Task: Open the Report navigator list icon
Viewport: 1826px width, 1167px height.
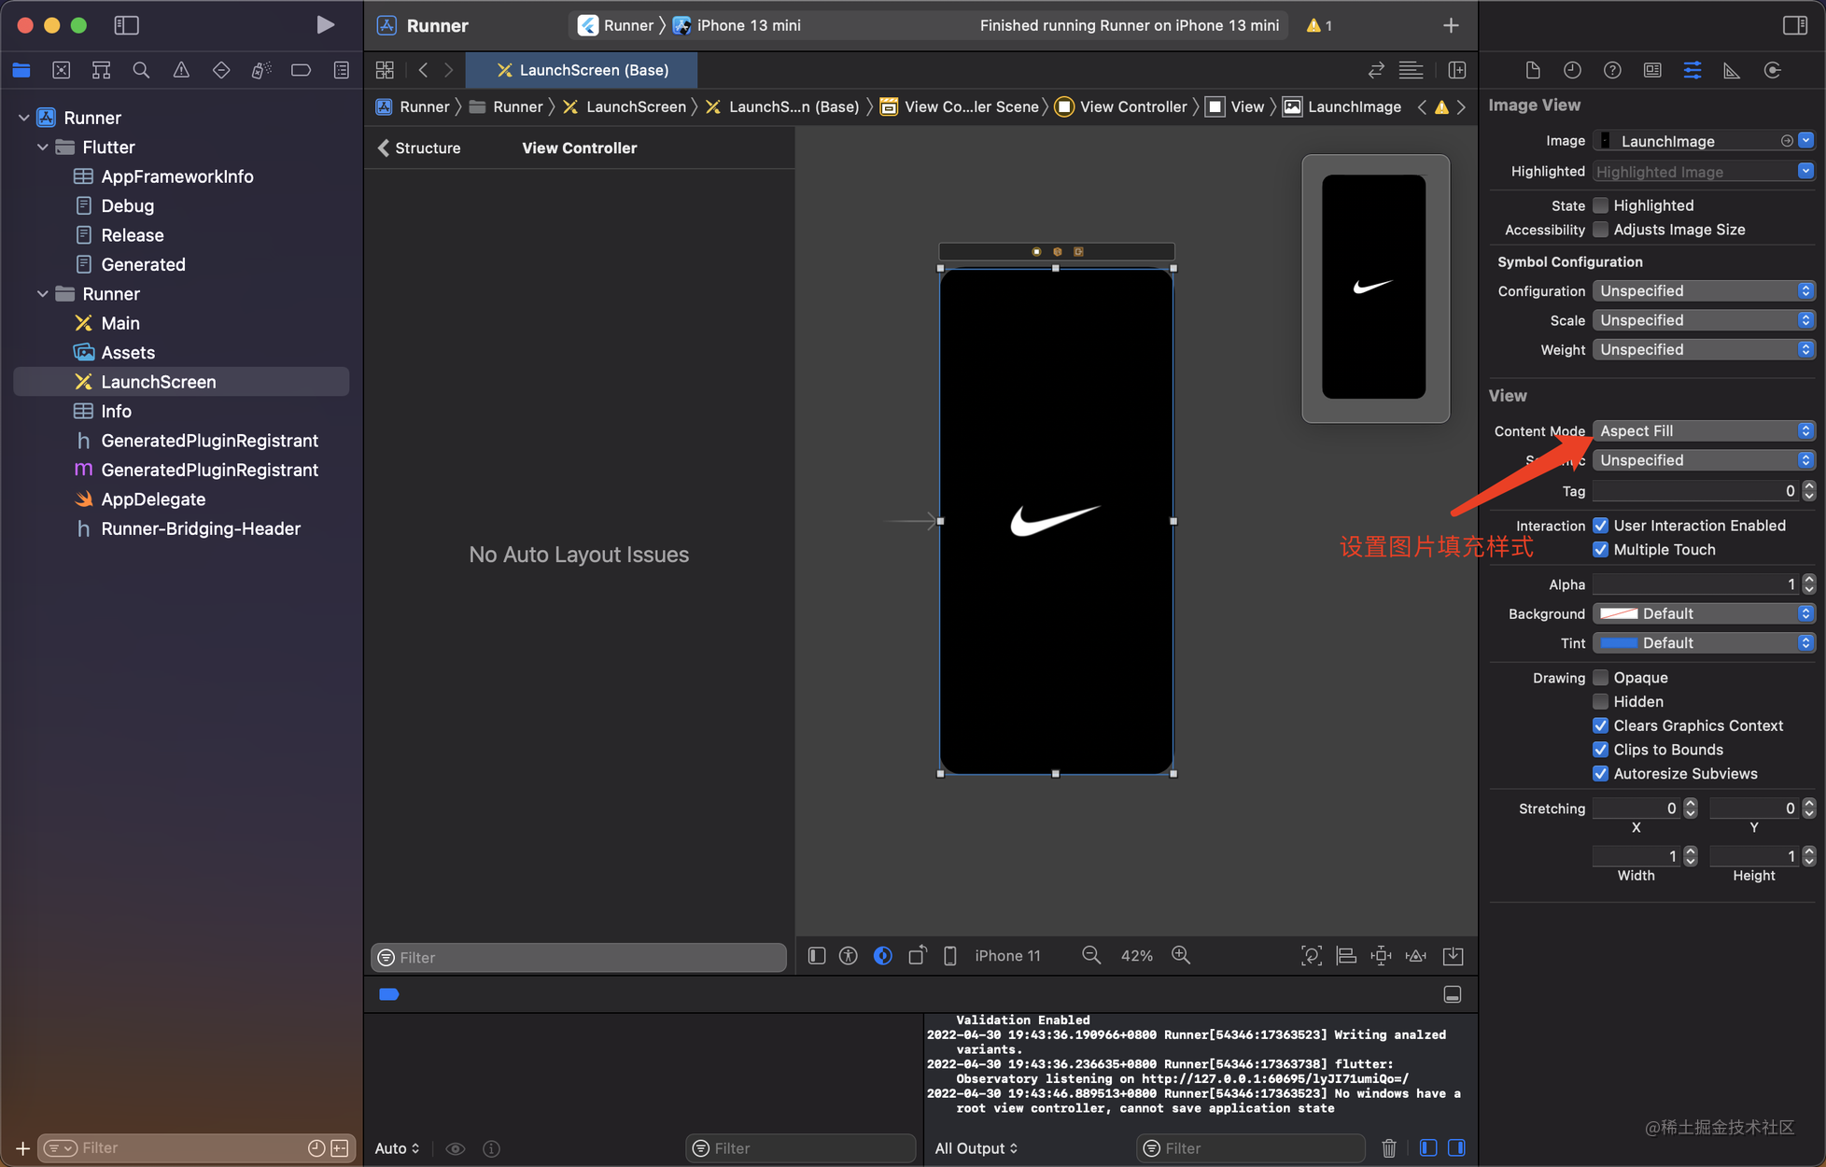Action: (x=341, y=69)
